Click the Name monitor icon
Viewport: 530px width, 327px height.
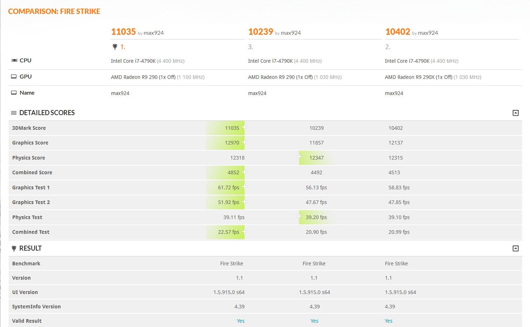coord(14,93)
